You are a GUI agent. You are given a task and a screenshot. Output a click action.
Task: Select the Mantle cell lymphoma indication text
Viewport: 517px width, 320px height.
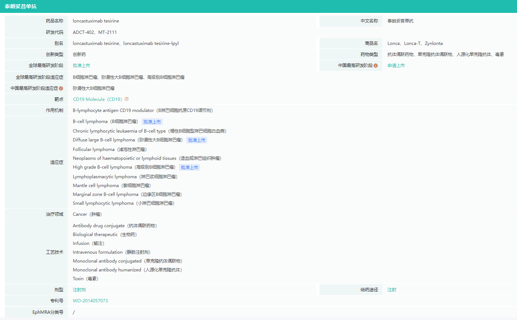pyautogui.click(x=112, y=186)
